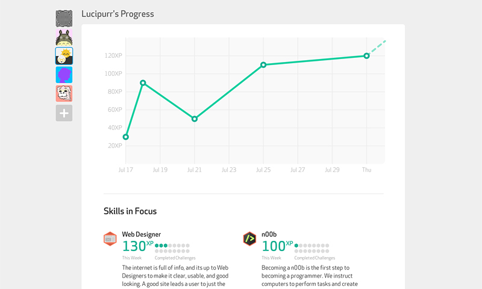Select Thursday's 120XP data point

coord(366,56)
